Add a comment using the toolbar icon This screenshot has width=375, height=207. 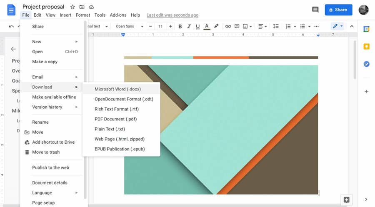tap(237, 26)
